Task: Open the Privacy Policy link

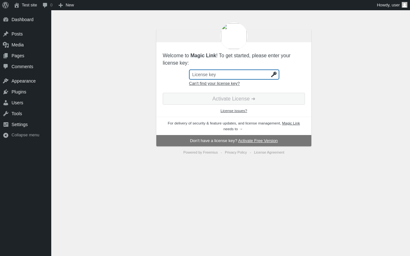Action: 236,152
